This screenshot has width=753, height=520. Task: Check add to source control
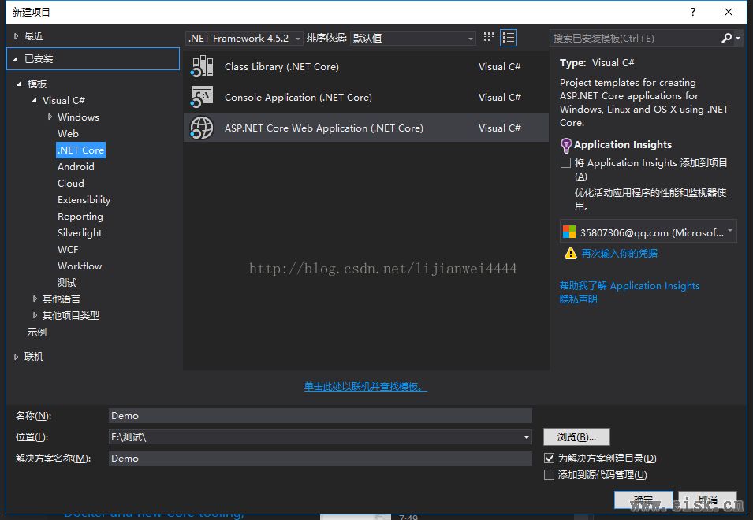[x=549, y=475]
